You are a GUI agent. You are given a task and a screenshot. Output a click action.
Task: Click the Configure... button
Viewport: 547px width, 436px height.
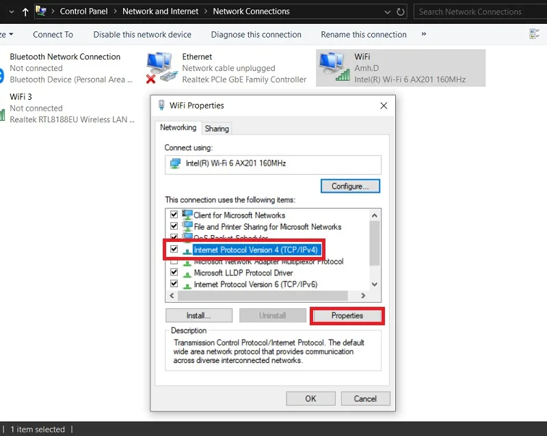350,187
